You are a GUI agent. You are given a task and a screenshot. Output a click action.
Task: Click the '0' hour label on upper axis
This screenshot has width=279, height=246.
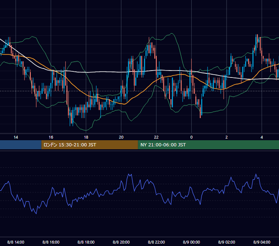192,137
